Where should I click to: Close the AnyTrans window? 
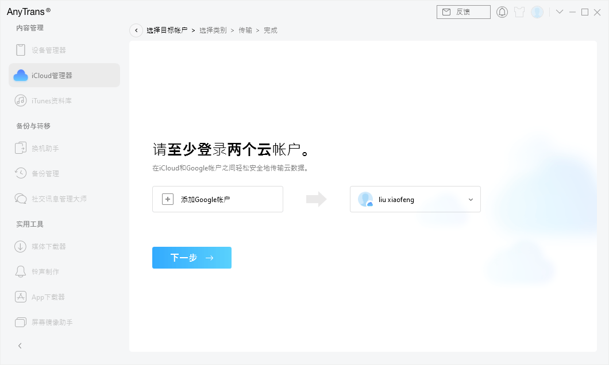pos(598,13)
